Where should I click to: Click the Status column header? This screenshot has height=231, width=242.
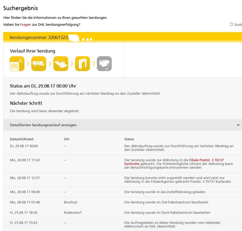click(129, 139)
